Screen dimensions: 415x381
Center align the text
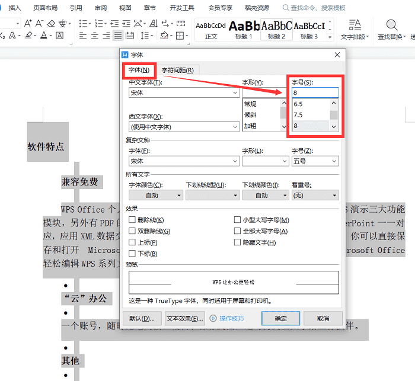(x=94, y=36)
